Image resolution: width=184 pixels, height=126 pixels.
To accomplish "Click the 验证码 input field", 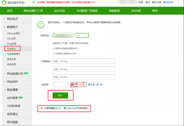I will point(60,85).
